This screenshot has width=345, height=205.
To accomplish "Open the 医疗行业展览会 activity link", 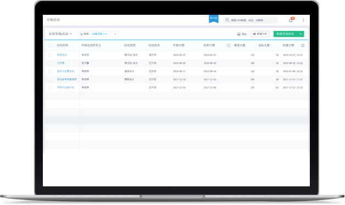I will point(65,71).
